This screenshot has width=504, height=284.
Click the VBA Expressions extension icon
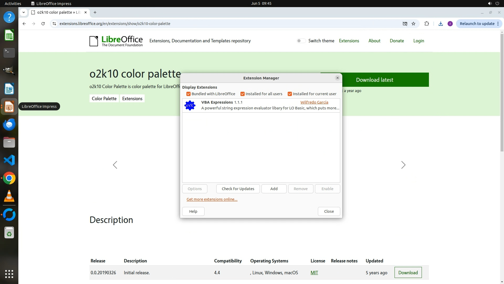point(190,105)
